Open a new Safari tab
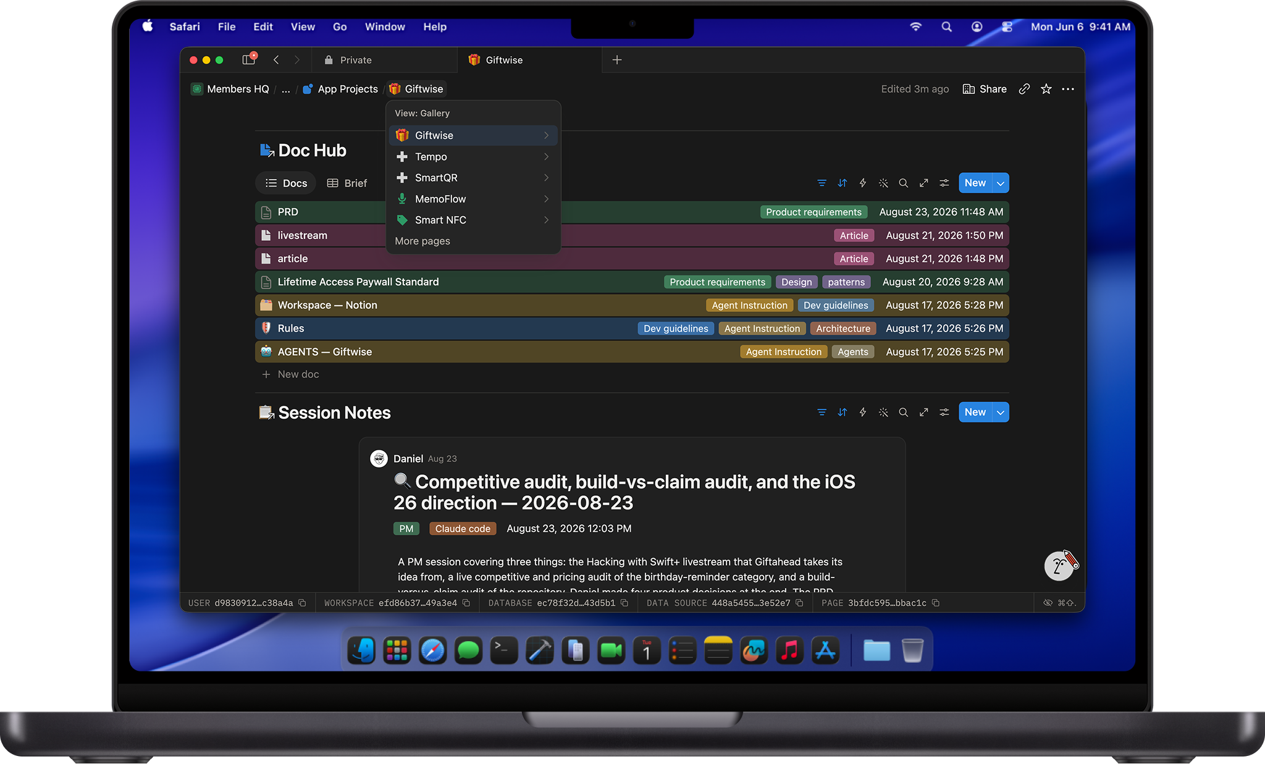The image size is (1265, 764). pos(616,60)
